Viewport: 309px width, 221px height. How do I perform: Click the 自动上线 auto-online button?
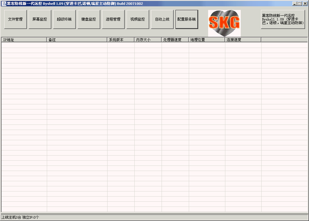[x=162, y=19]
